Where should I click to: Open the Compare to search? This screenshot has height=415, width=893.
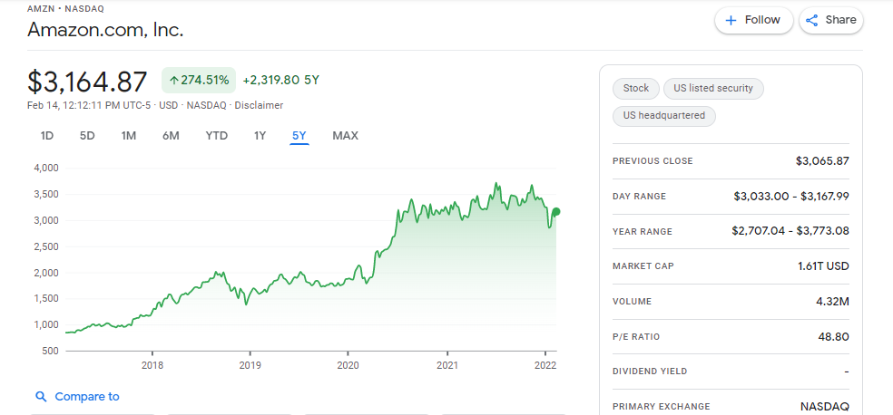coord(77,397)
